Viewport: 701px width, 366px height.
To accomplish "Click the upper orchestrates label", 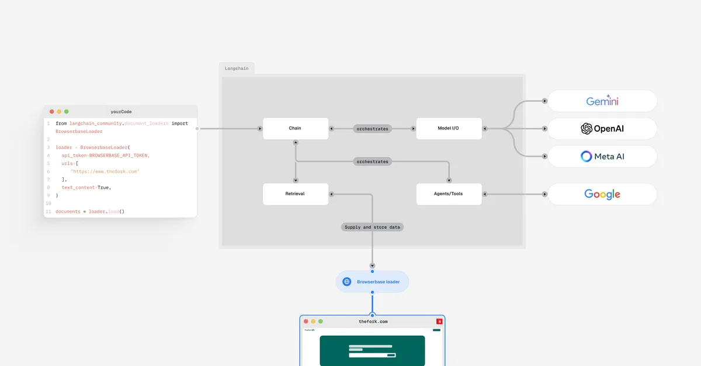I will point(372,128).
